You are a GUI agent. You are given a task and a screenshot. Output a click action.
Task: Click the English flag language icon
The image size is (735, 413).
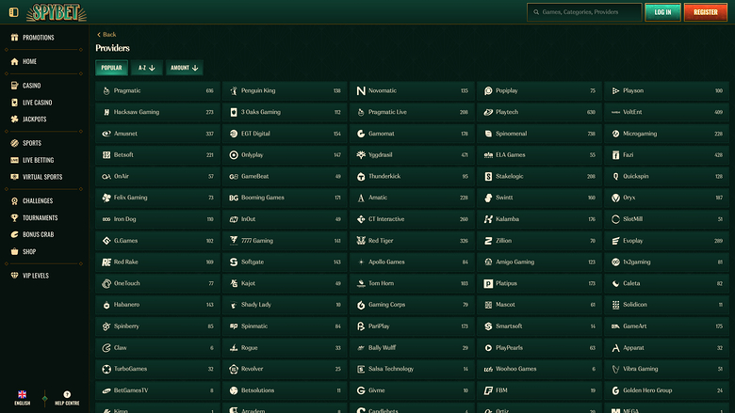click(22, 394)
